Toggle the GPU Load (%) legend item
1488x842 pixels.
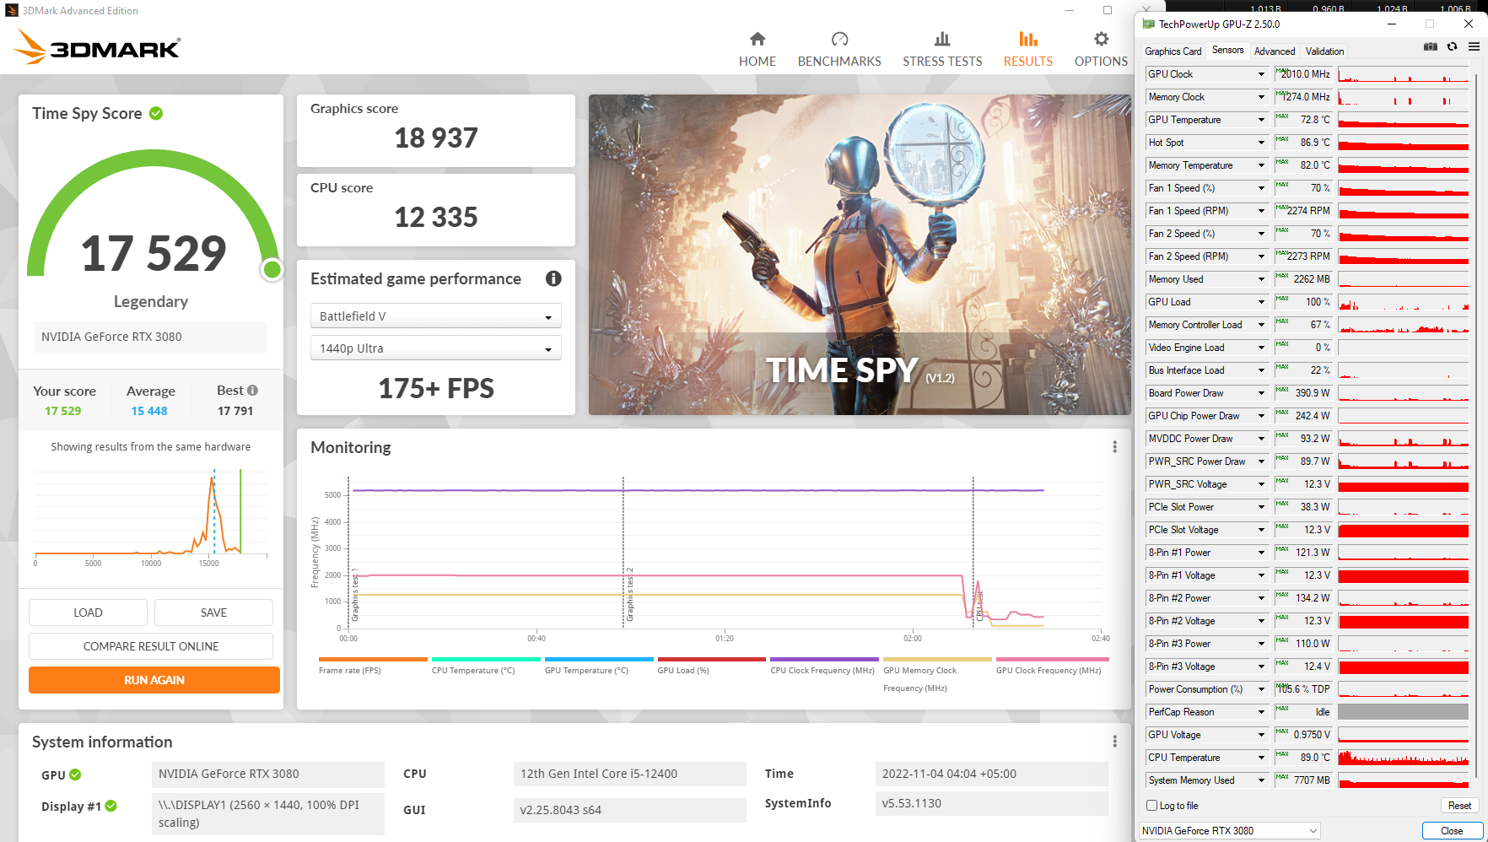coord(711,666)
